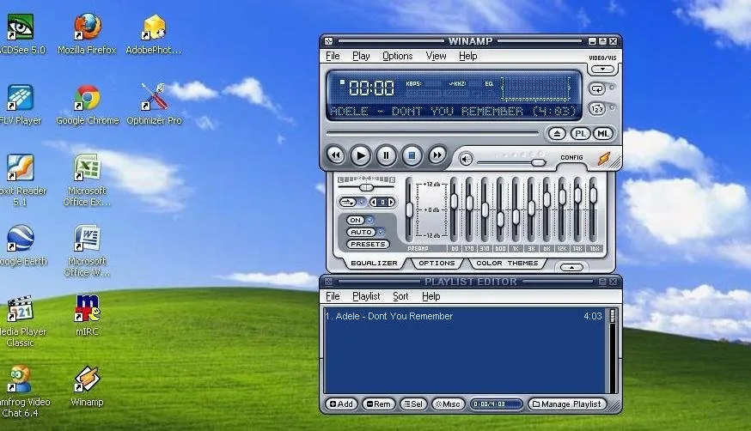Click the song time display 00:00
This screenshot has width=751, height=431.
pos(371,88)
